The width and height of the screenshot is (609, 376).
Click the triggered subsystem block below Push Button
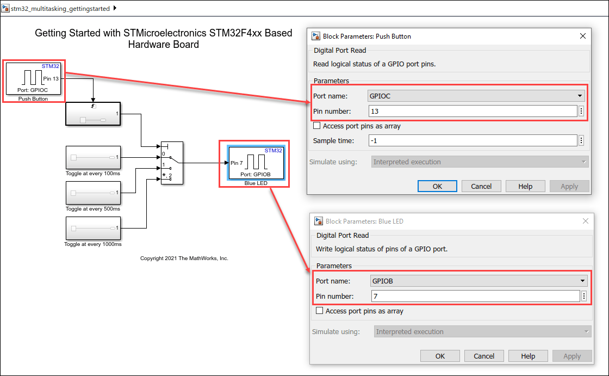coord(93,114)
